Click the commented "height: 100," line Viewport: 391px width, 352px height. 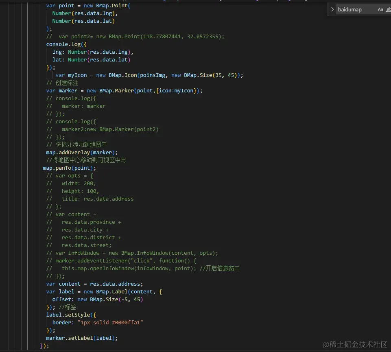pos(72,191)
